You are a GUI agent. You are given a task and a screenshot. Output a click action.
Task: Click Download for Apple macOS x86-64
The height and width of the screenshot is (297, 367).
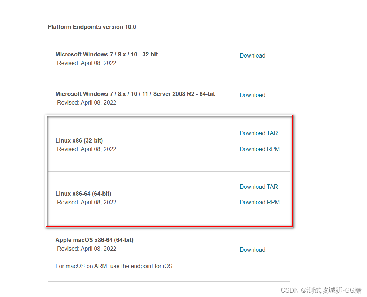tap(252, 250)
